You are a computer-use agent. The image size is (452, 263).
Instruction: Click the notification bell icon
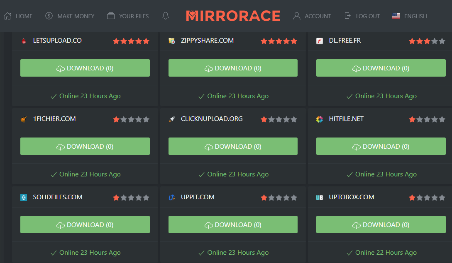click(166, 16)
